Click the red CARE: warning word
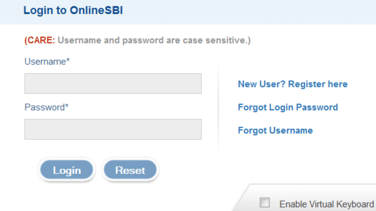This screenshot has width=376, height=211. 40,40
